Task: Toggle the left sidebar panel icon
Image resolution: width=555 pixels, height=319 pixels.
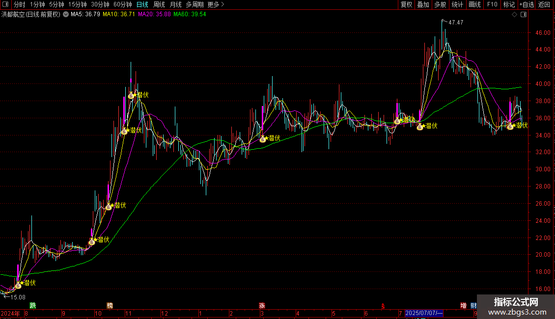Action: (x=5, y=4)
